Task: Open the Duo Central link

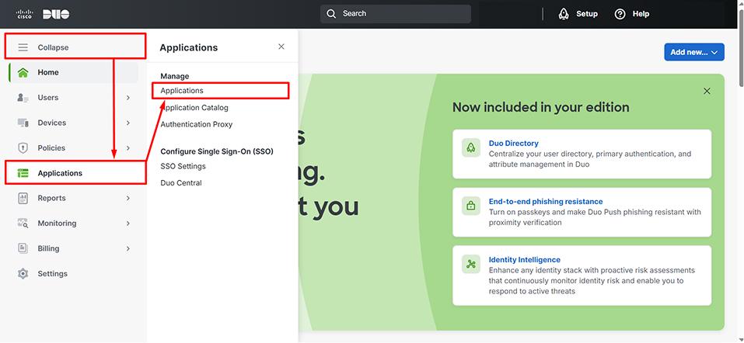Action: [x=180, y=183]
